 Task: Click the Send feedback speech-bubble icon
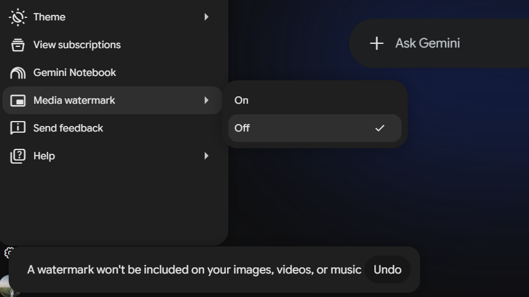(17, 128)
